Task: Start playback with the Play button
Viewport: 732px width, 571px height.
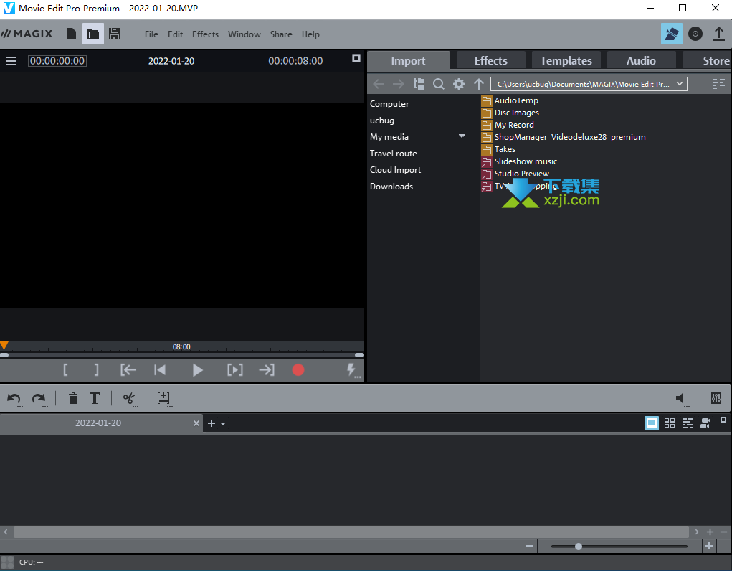Action: tap(197, 370)
